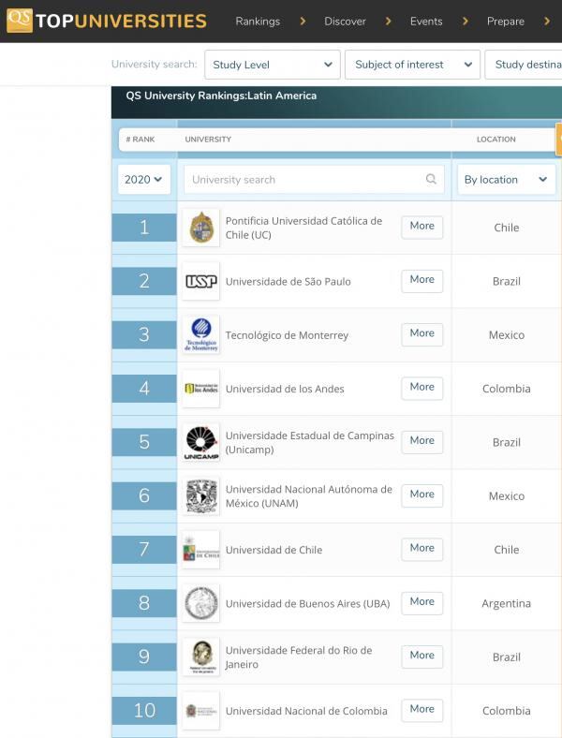The height and width of the screenshot is (738, 562).
Task: Expand the chevron next to Rankings
Action: pos(303,22)
